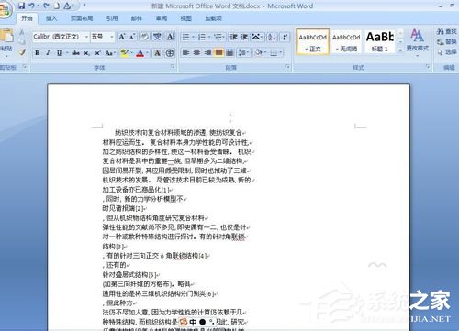Toggle underline formatting
This screenshot has width=459, height=331.
[x=59, y=53]
